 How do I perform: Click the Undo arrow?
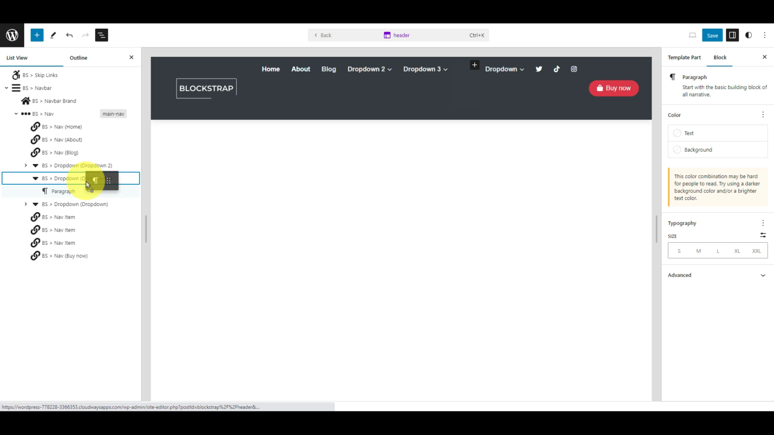tap(69, 35)
